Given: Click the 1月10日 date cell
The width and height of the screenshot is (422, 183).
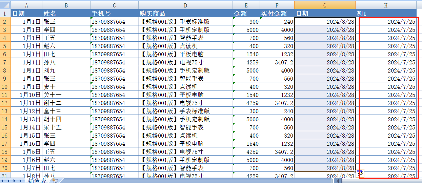Looking at the screenshot, I should click(x=26, y=95).
